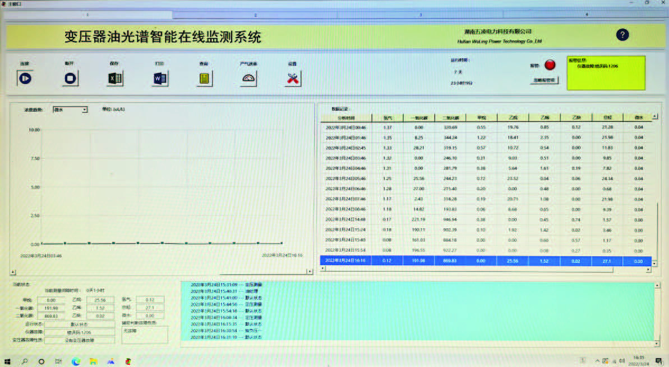Select the 15:31:09 event log entry
Image resolution: width=669 pixels, height=367 pixels.
point(226,284)
